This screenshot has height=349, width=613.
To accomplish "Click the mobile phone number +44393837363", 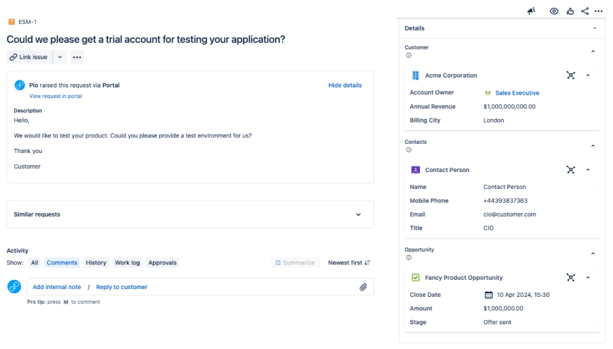I will [505, 201].
